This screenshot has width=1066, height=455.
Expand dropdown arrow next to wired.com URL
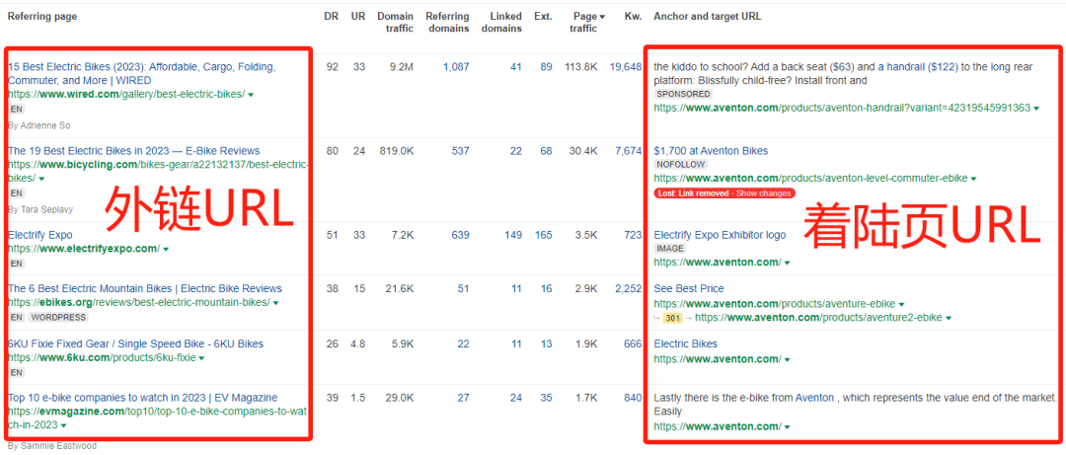coord(252,95)
